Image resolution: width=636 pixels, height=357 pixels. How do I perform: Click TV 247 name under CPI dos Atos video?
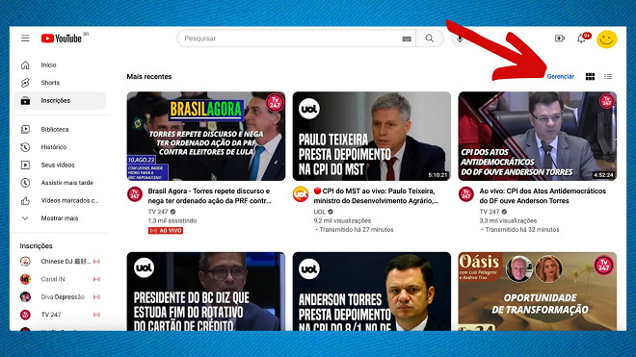(x=490, y=212)
